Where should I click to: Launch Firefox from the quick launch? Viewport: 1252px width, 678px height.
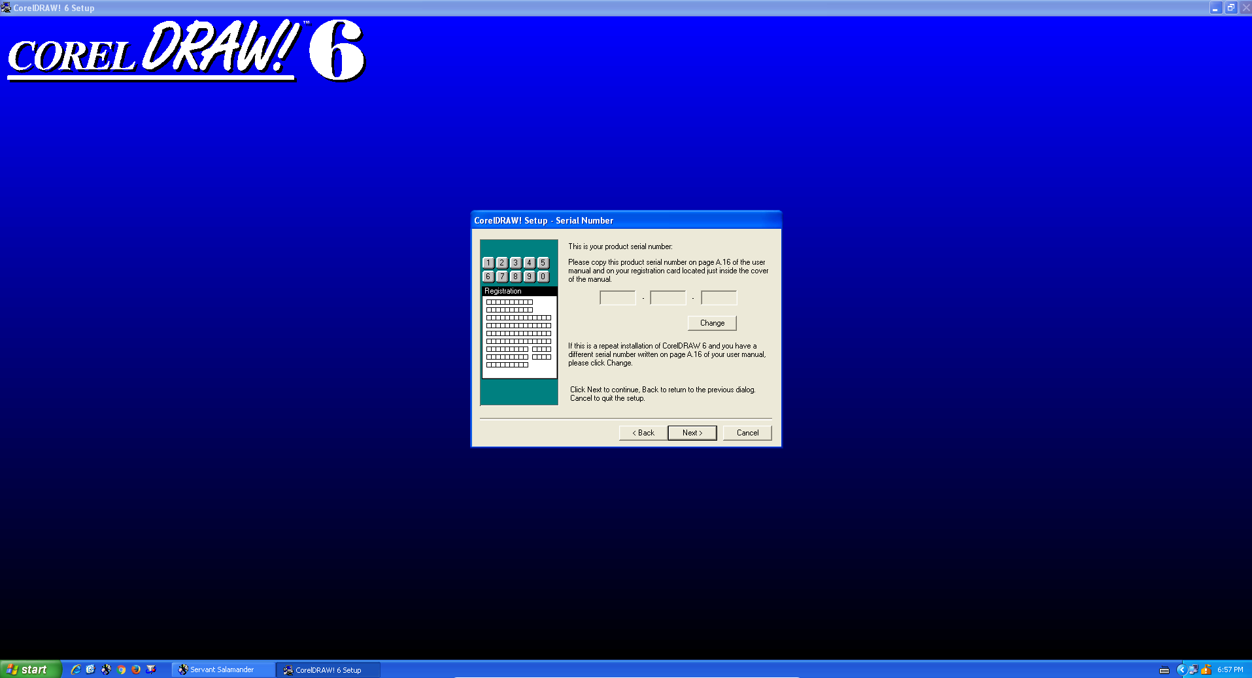[136, 670]
